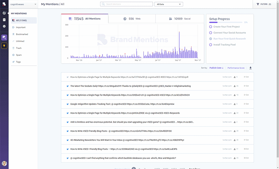Open the user avatar at bottom left
This screenshot has width=279, height=169.
[x=4, y=163]
